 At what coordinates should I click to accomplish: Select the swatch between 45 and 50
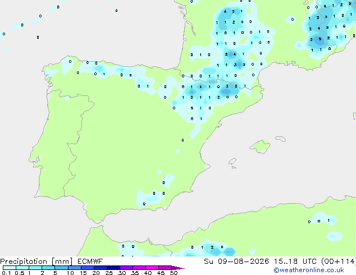click(165, 268)
